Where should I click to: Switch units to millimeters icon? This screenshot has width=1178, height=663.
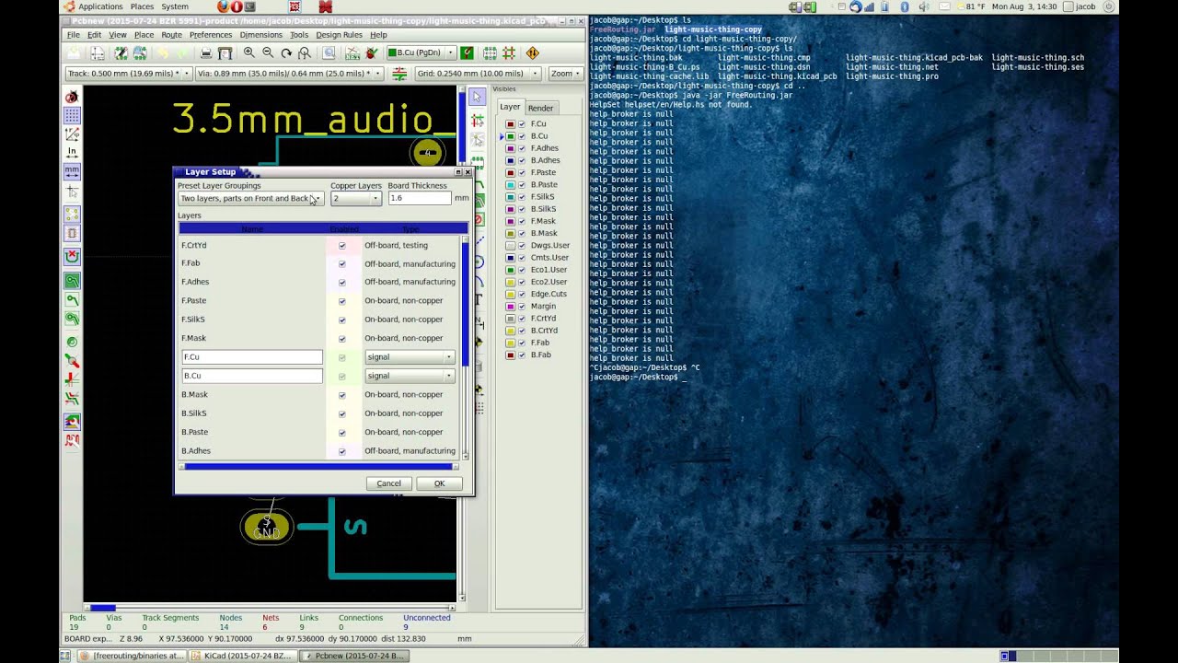72,171
